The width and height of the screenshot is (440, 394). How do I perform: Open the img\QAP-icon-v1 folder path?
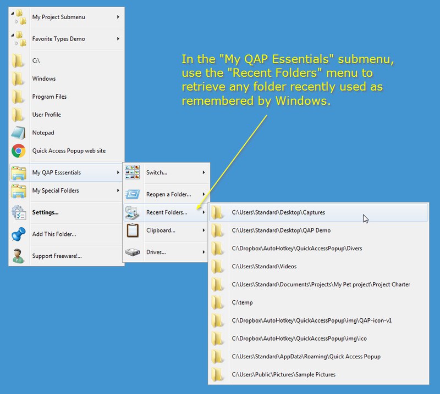click(x=318, y=320)
